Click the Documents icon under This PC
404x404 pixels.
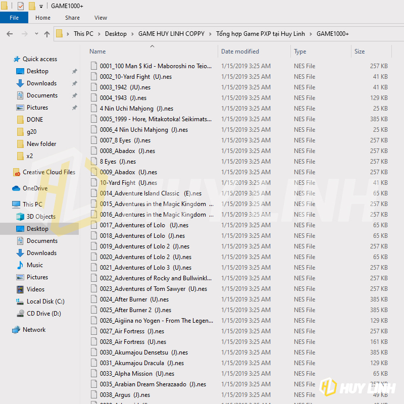(x=20, y=241)
